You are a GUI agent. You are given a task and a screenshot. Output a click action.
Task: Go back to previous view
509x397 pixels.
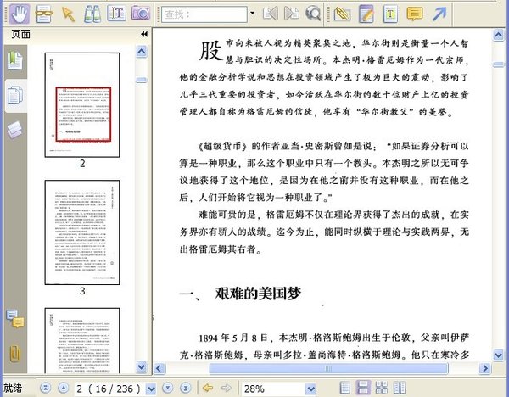click(x=208, y=388)
